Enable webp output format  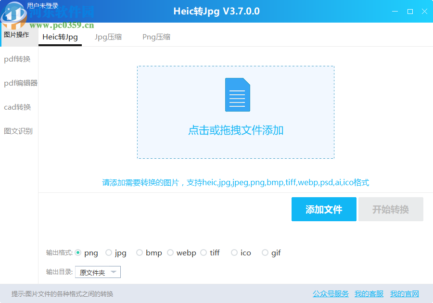click(x=170, y=252)
